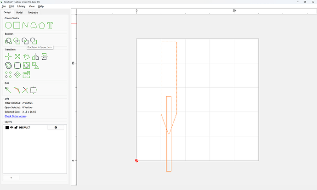Select the Rectangle vector tool

coord(17,25)
